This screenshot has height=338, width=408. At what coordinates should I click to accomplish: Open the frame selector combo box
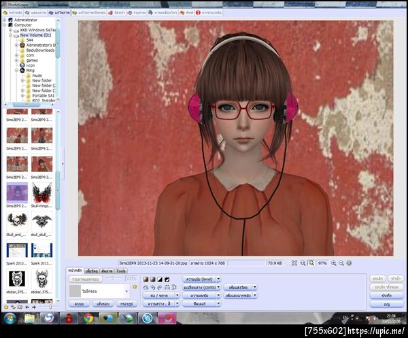pos(99,291)
